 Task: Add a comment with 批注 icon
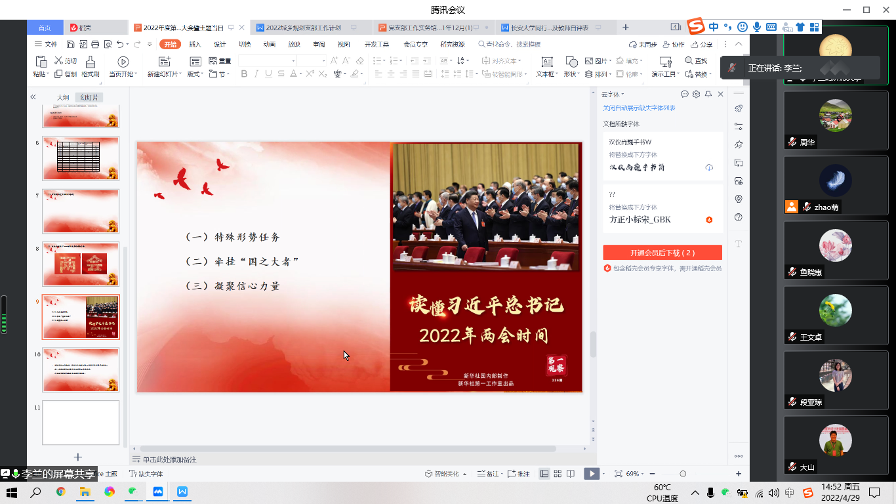519,474
